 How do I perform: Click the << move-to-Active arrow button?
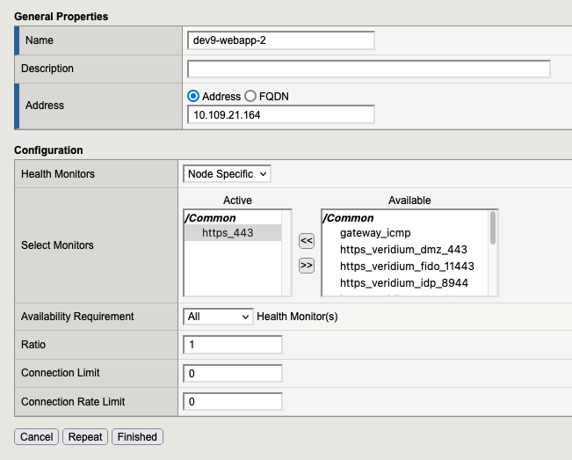(307, 240)
